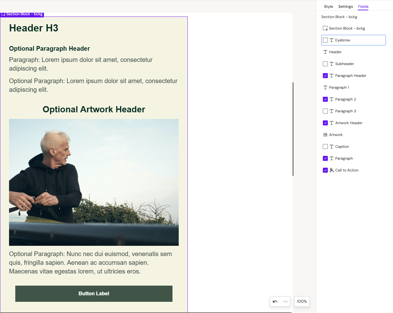Click the text icon beside Caption
The image size is (393, 313).
[332, 147]
